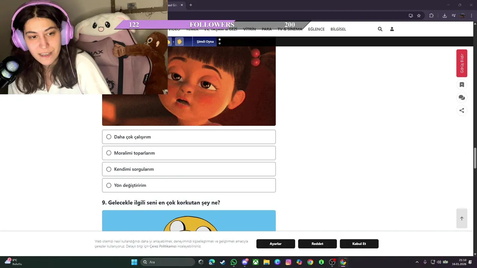The image size is (477, 268).
Task: Open the Chrome three-dot menu
Action: point(471,16)
